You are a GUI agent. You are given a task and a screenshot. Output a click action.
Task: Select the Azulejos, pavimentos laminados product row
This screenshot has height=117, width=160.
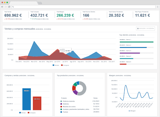pos(80,109)
